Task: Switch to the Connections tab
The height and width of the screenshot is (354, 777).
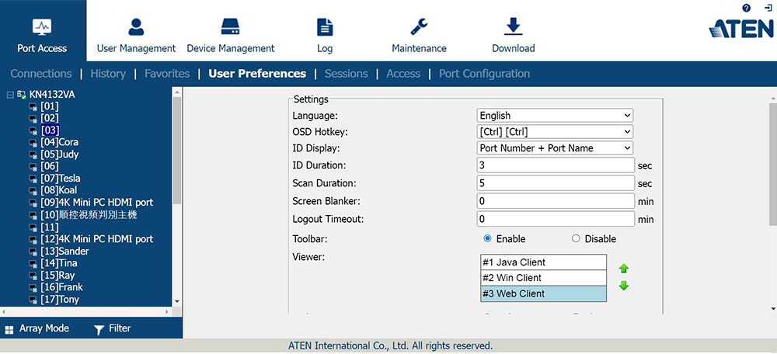Action: pyautogui.click(x=41, y=74)
